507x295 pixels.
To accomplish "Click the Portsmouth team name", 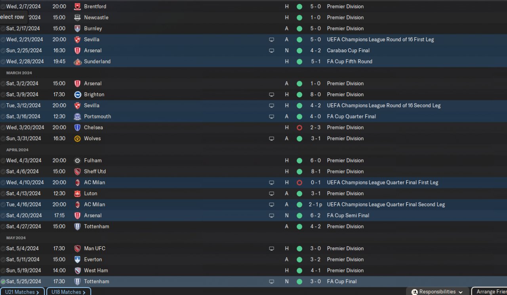I will pos(97,116).
